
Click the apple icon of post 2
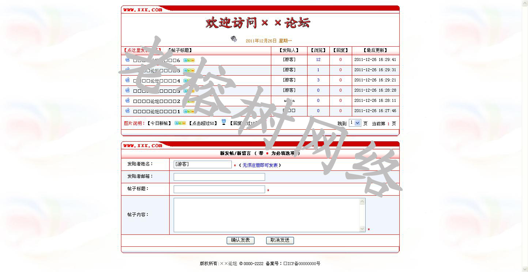pyautogui.click(x=128, y=100)
